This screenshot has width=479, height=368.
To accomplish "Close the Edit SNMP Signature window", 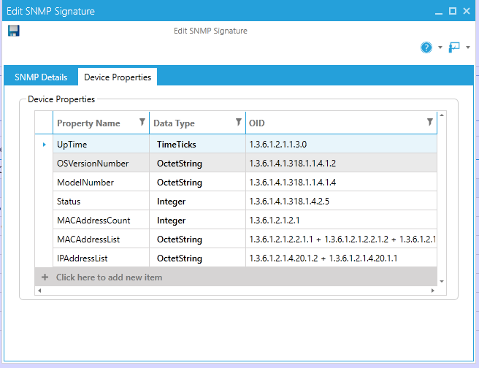I will coord(467,11).
